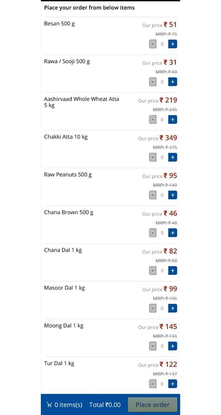Increase Moong Dal 1 kg quantity
Image resolution: width=221 pixels, height=415 pixels.
(x=173, y=346)
